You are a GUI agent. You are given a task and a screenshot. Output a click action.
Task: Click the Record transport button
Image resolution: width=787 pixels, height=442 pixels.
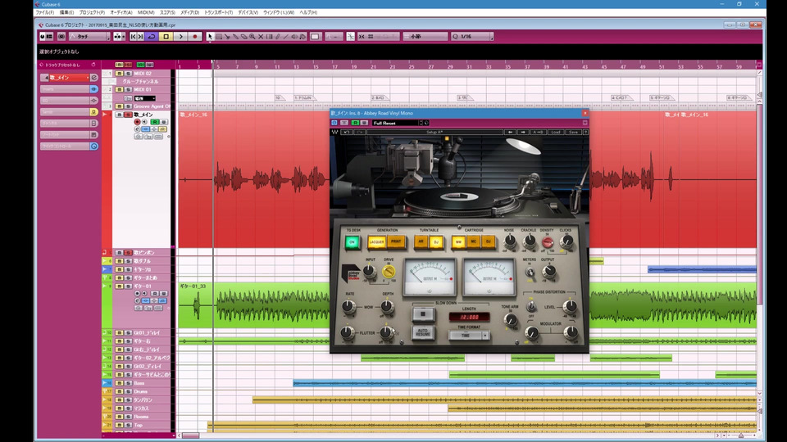coord(195,37)
